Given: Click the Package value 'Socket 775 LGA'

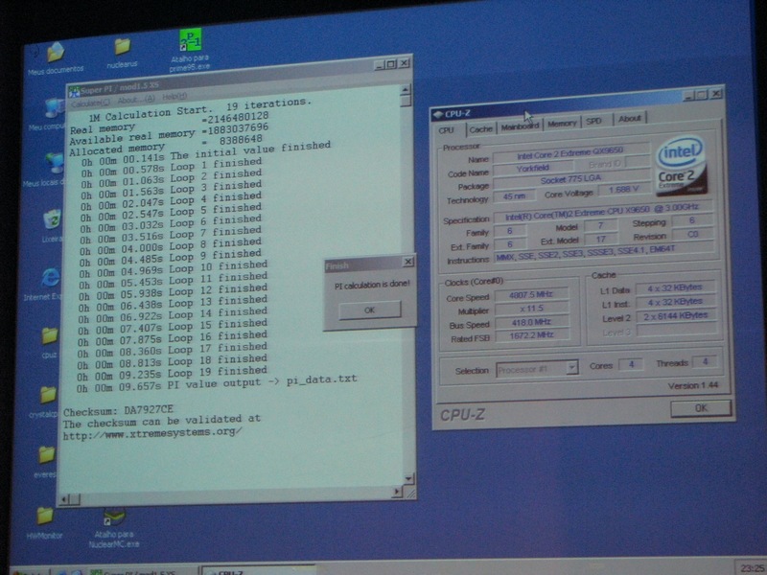Looking at the screenshot, I should pyautogui.click(x=570, y=180).
